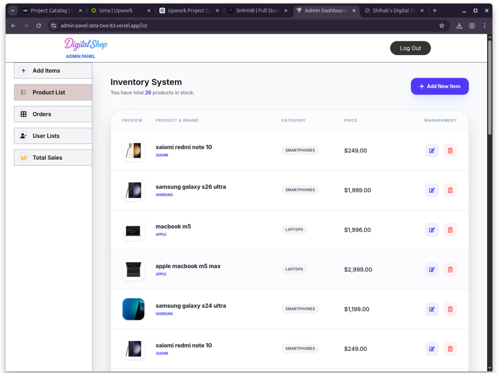Edit the last xaiomi redmi note 10 (bottom row)
Image resolution: width=498 pixels, height=373 pixels.
tap(432, 349)
